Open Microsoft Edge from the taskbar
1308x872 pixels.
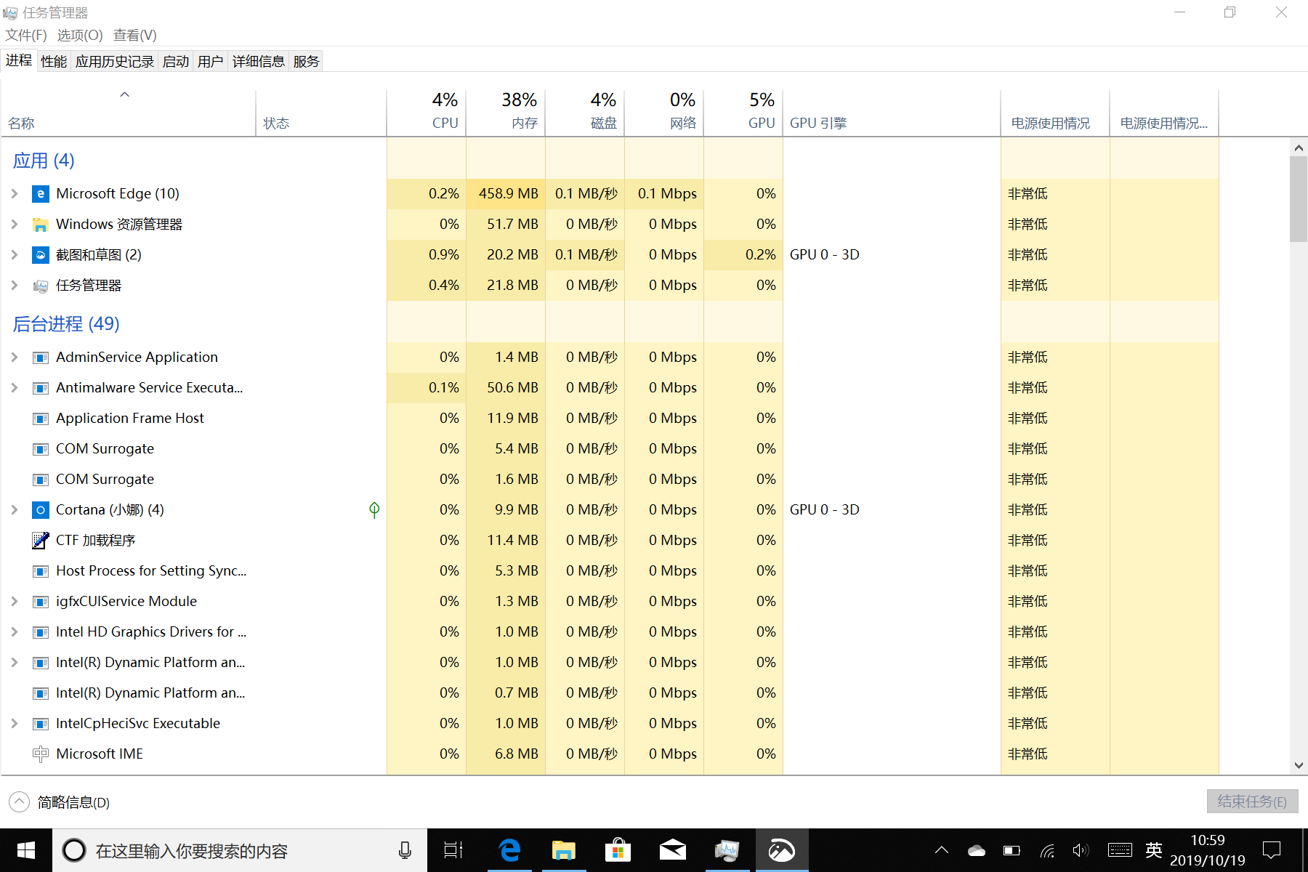(510, 850)
